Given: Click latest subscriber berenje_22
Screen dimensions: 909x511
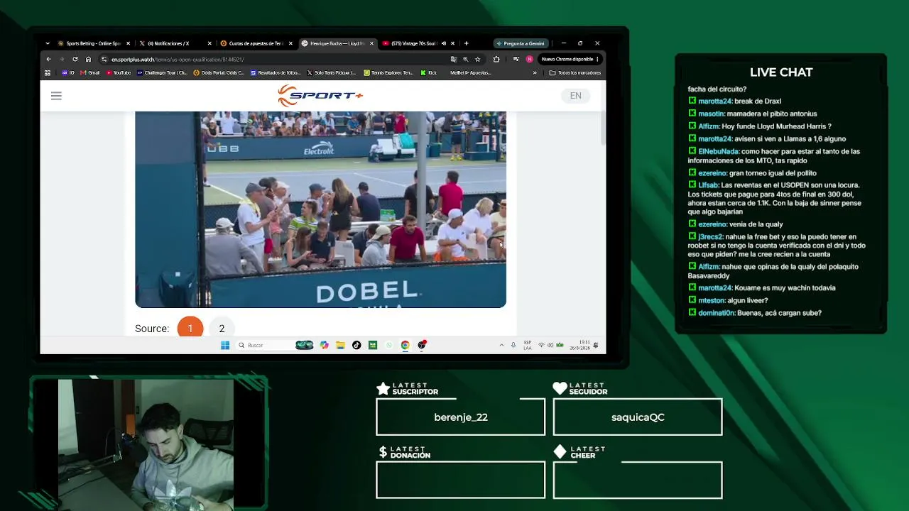Looking at the screenshot, I should coord(461,417).
